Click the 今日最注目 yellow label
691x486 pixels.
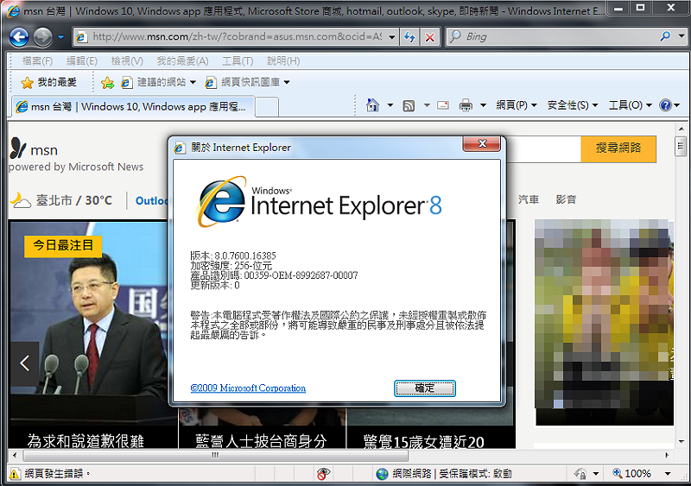[x=63, y=245]
